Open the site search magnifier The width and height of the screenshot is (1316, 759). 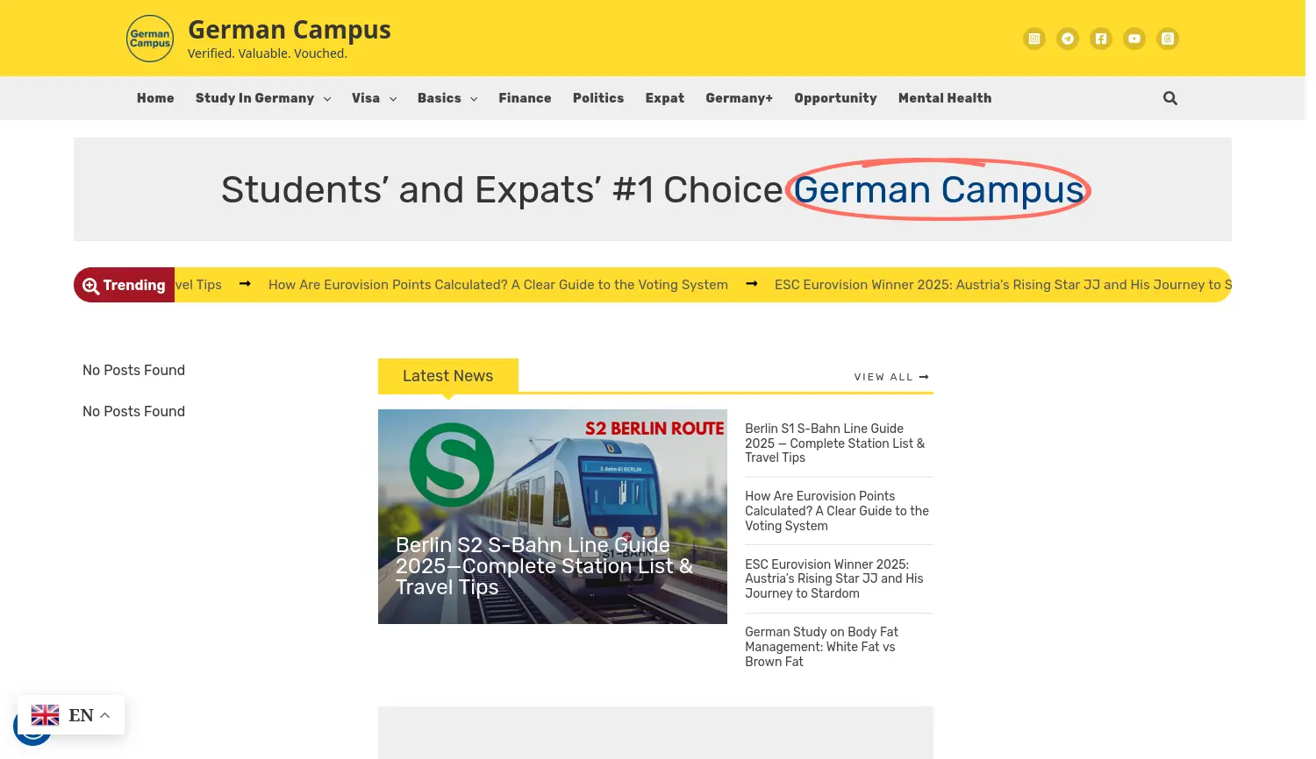coord(1170,98)
